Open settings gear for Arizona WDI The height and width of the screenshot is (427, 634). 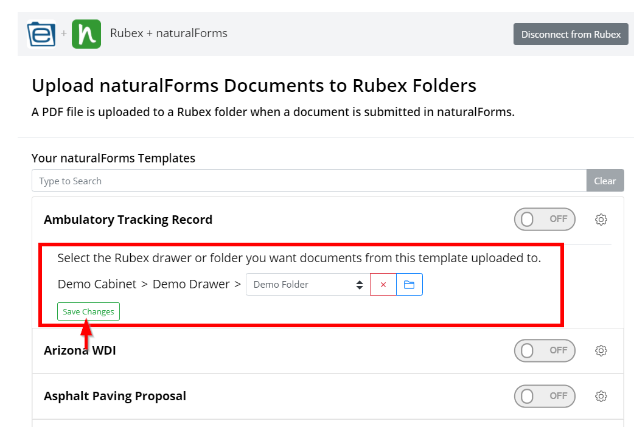[x=601, y=350]
